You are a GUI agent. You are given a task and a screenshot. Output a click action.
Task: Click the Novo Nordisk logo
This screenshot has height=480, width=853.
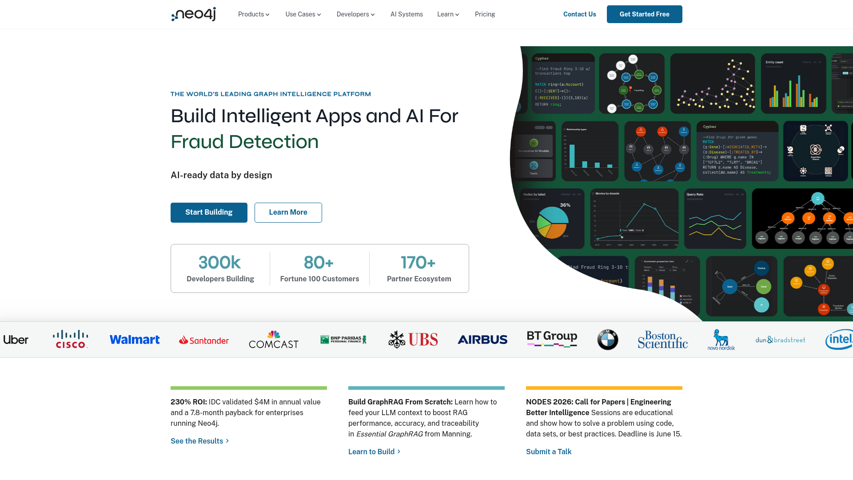(x=721, y=340)
